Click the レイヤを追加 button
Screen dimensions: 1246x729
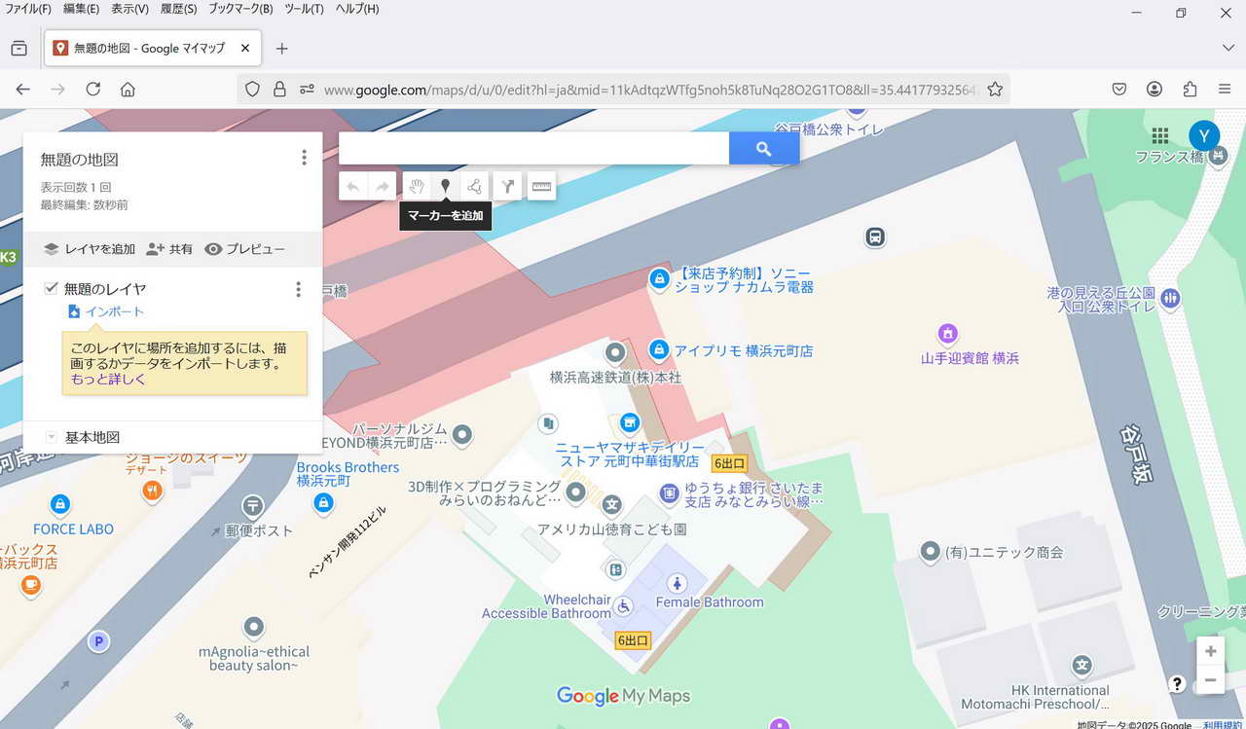pyautogui.click(x=90, y=249)
